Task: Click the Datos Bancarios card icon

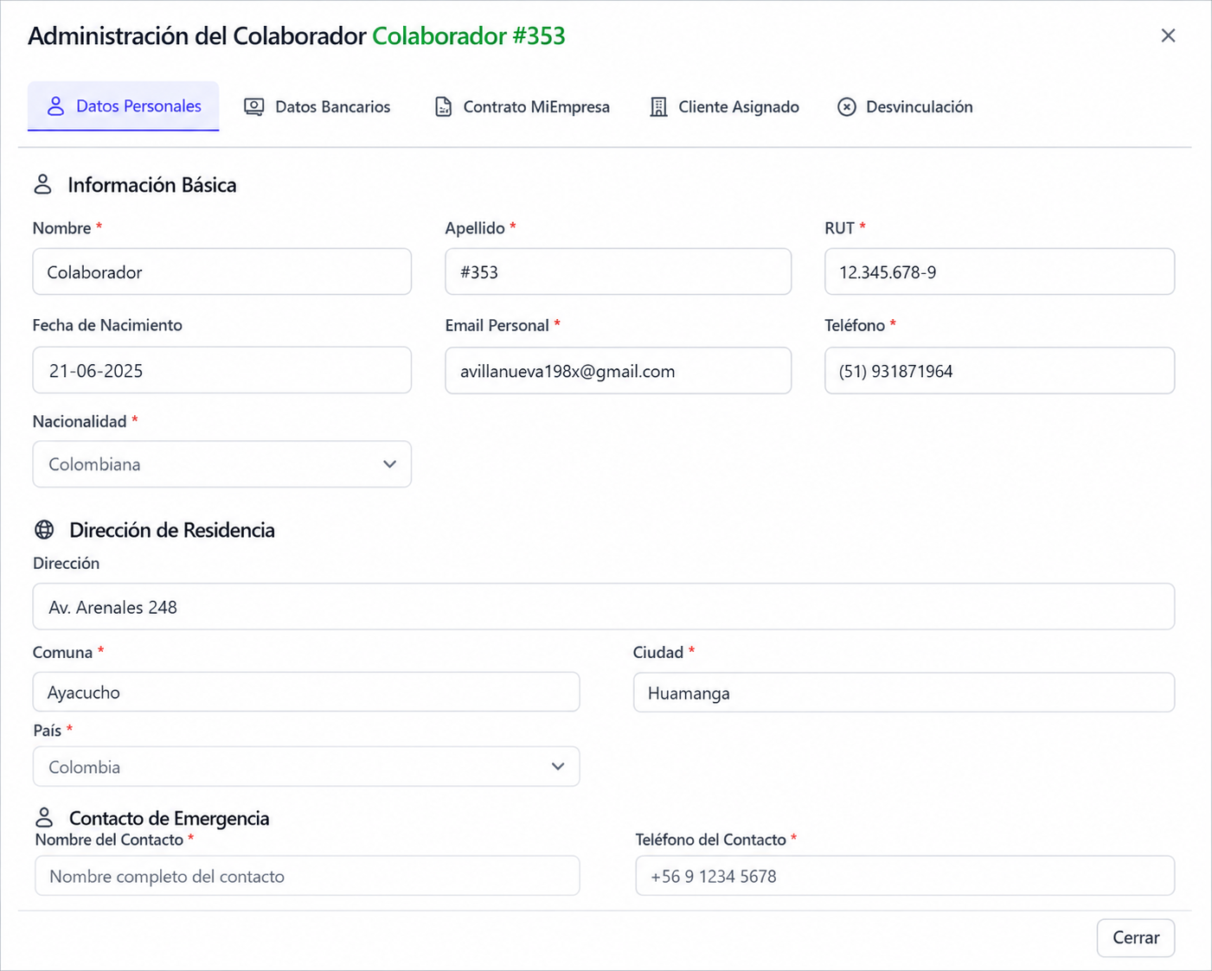Action: pyautogui.click(x=253, y=106)
